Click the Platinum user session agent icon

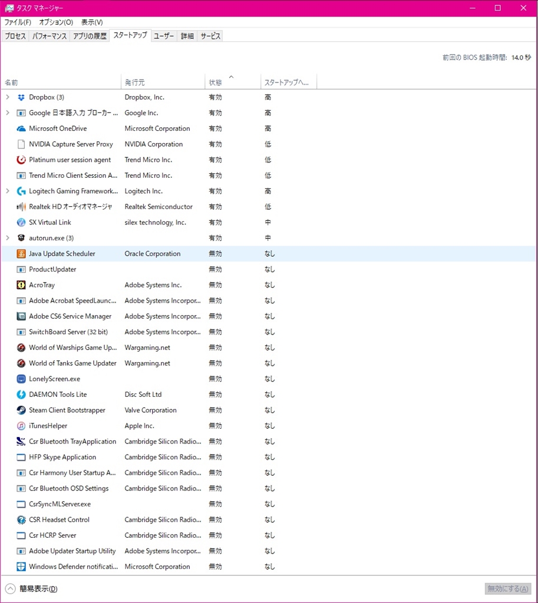(21, 160)
